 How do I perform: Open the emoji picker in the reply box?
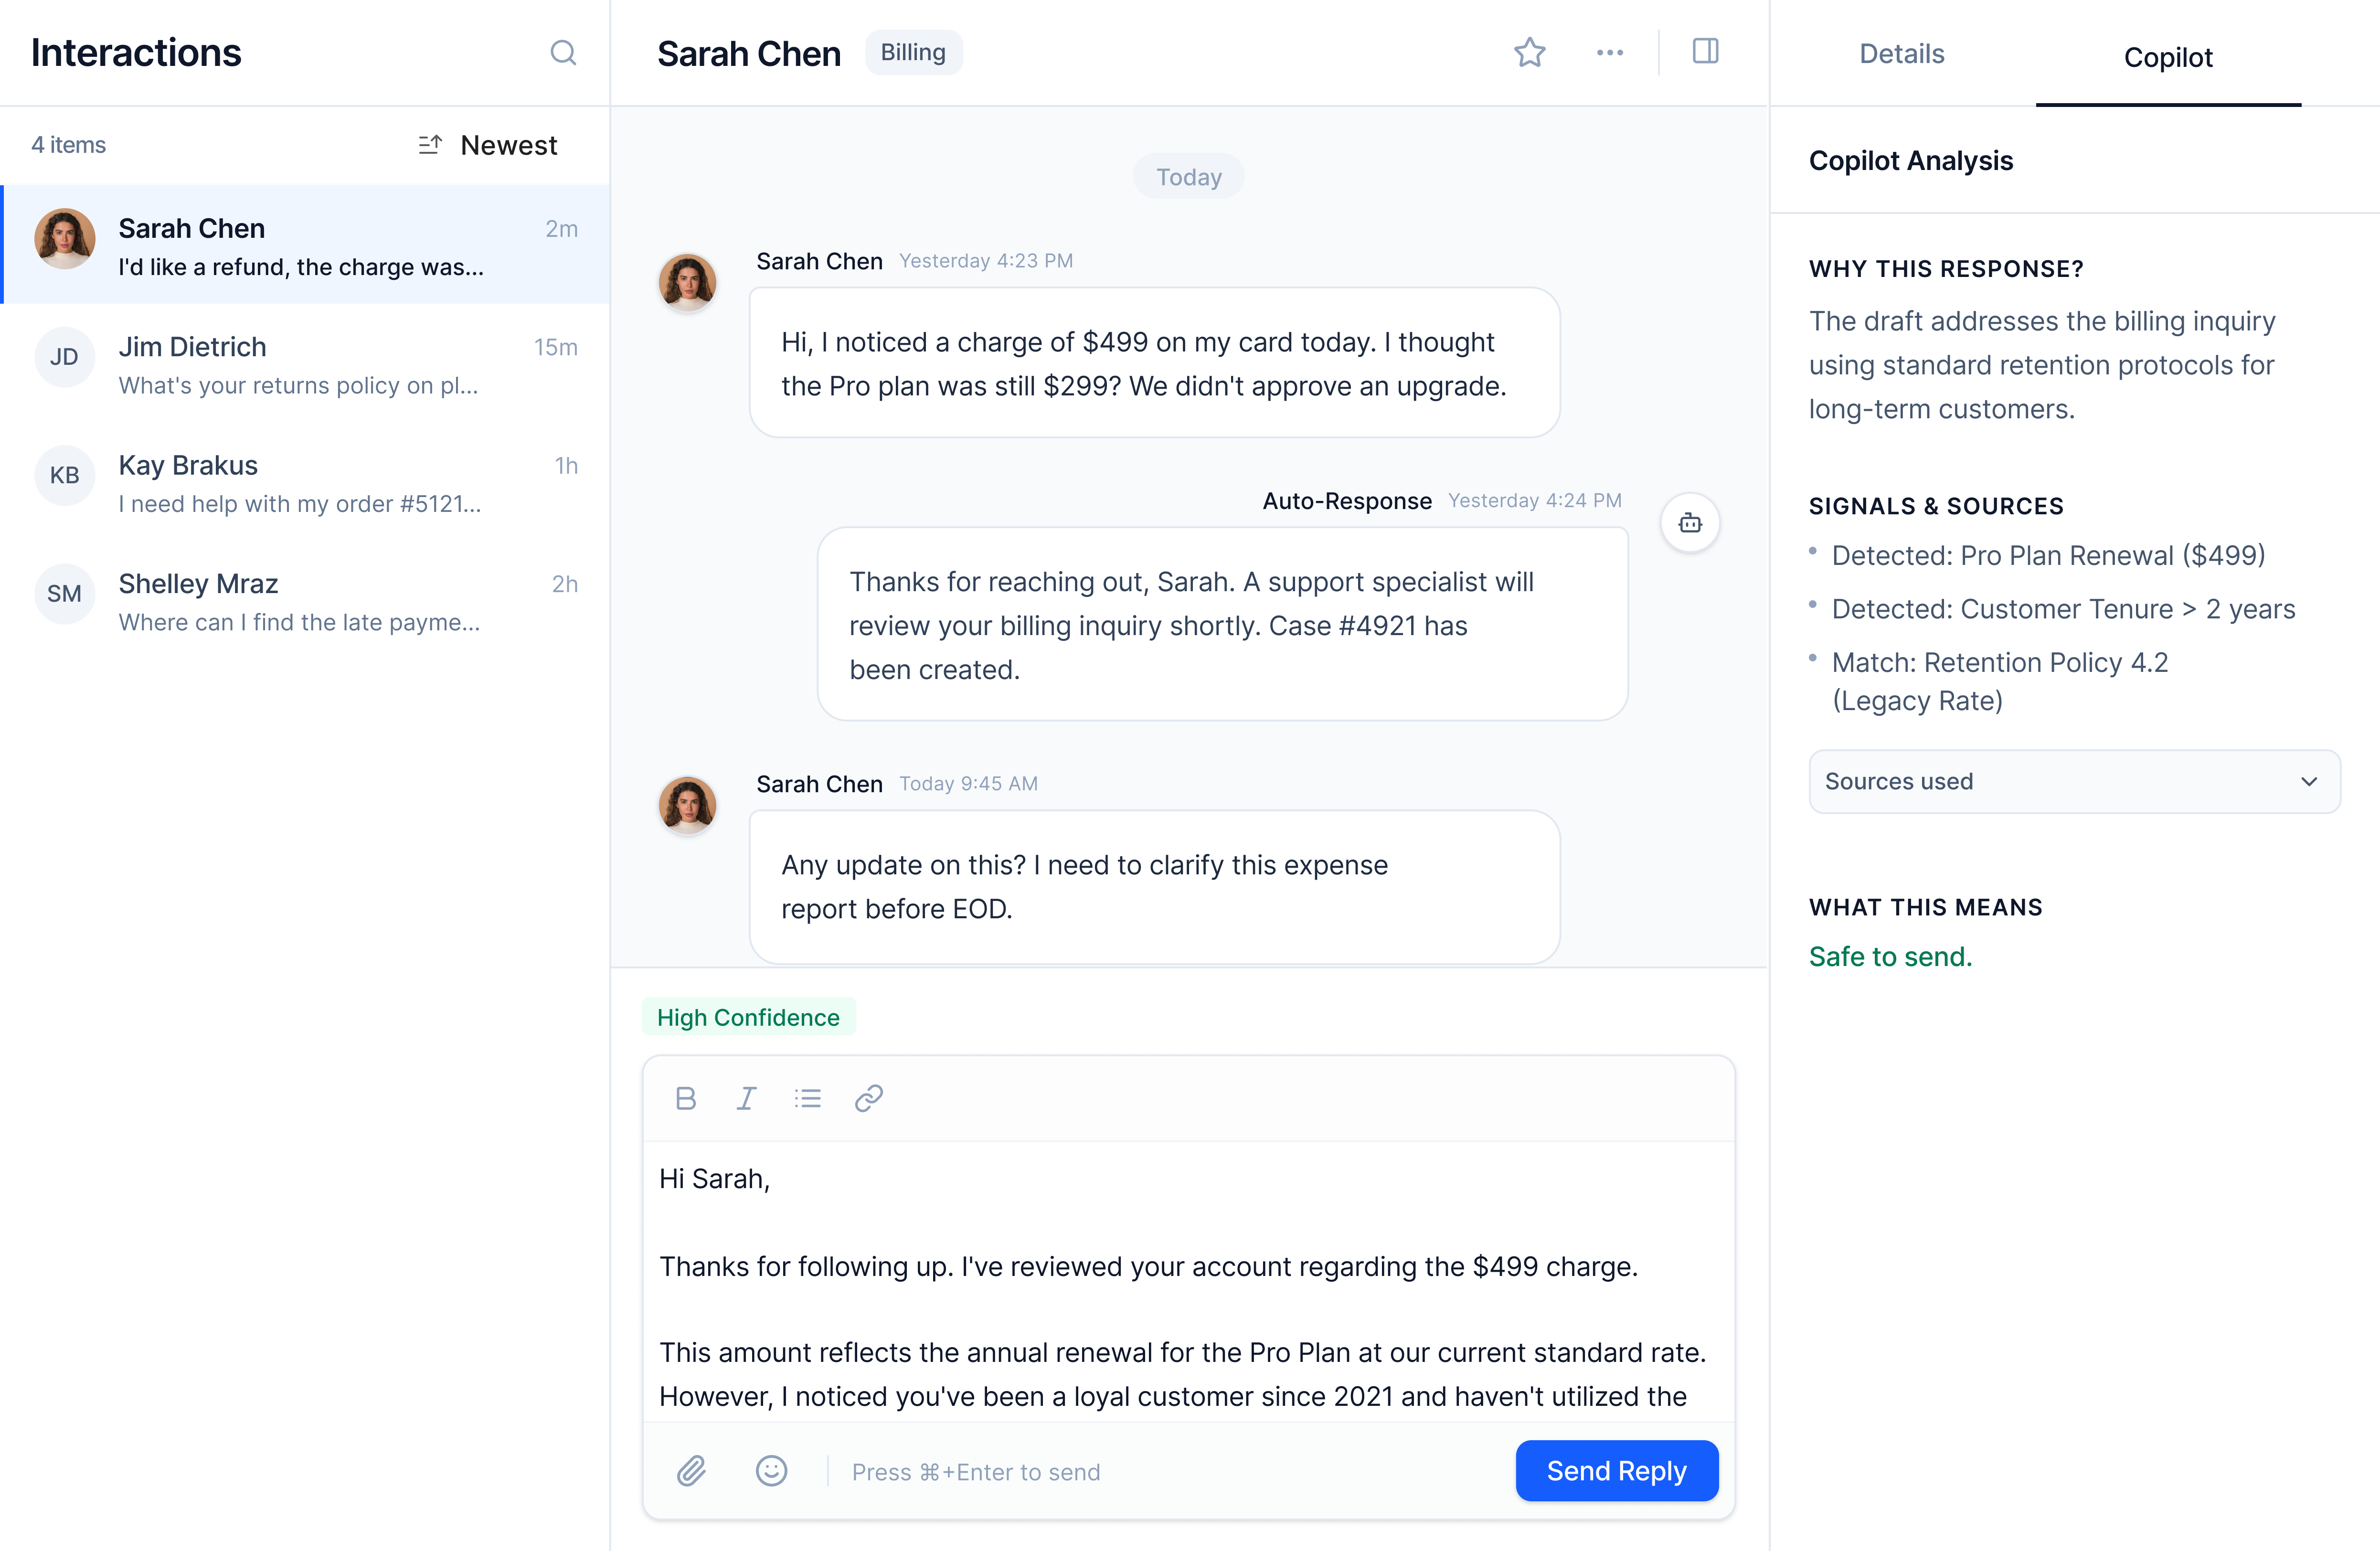pos(771,1471)
